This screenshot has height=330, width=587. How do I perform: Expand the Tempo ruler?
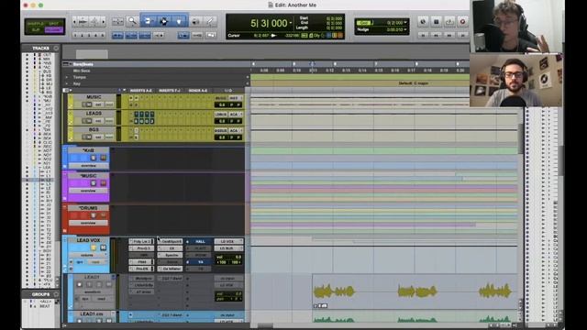click(67, 77)
